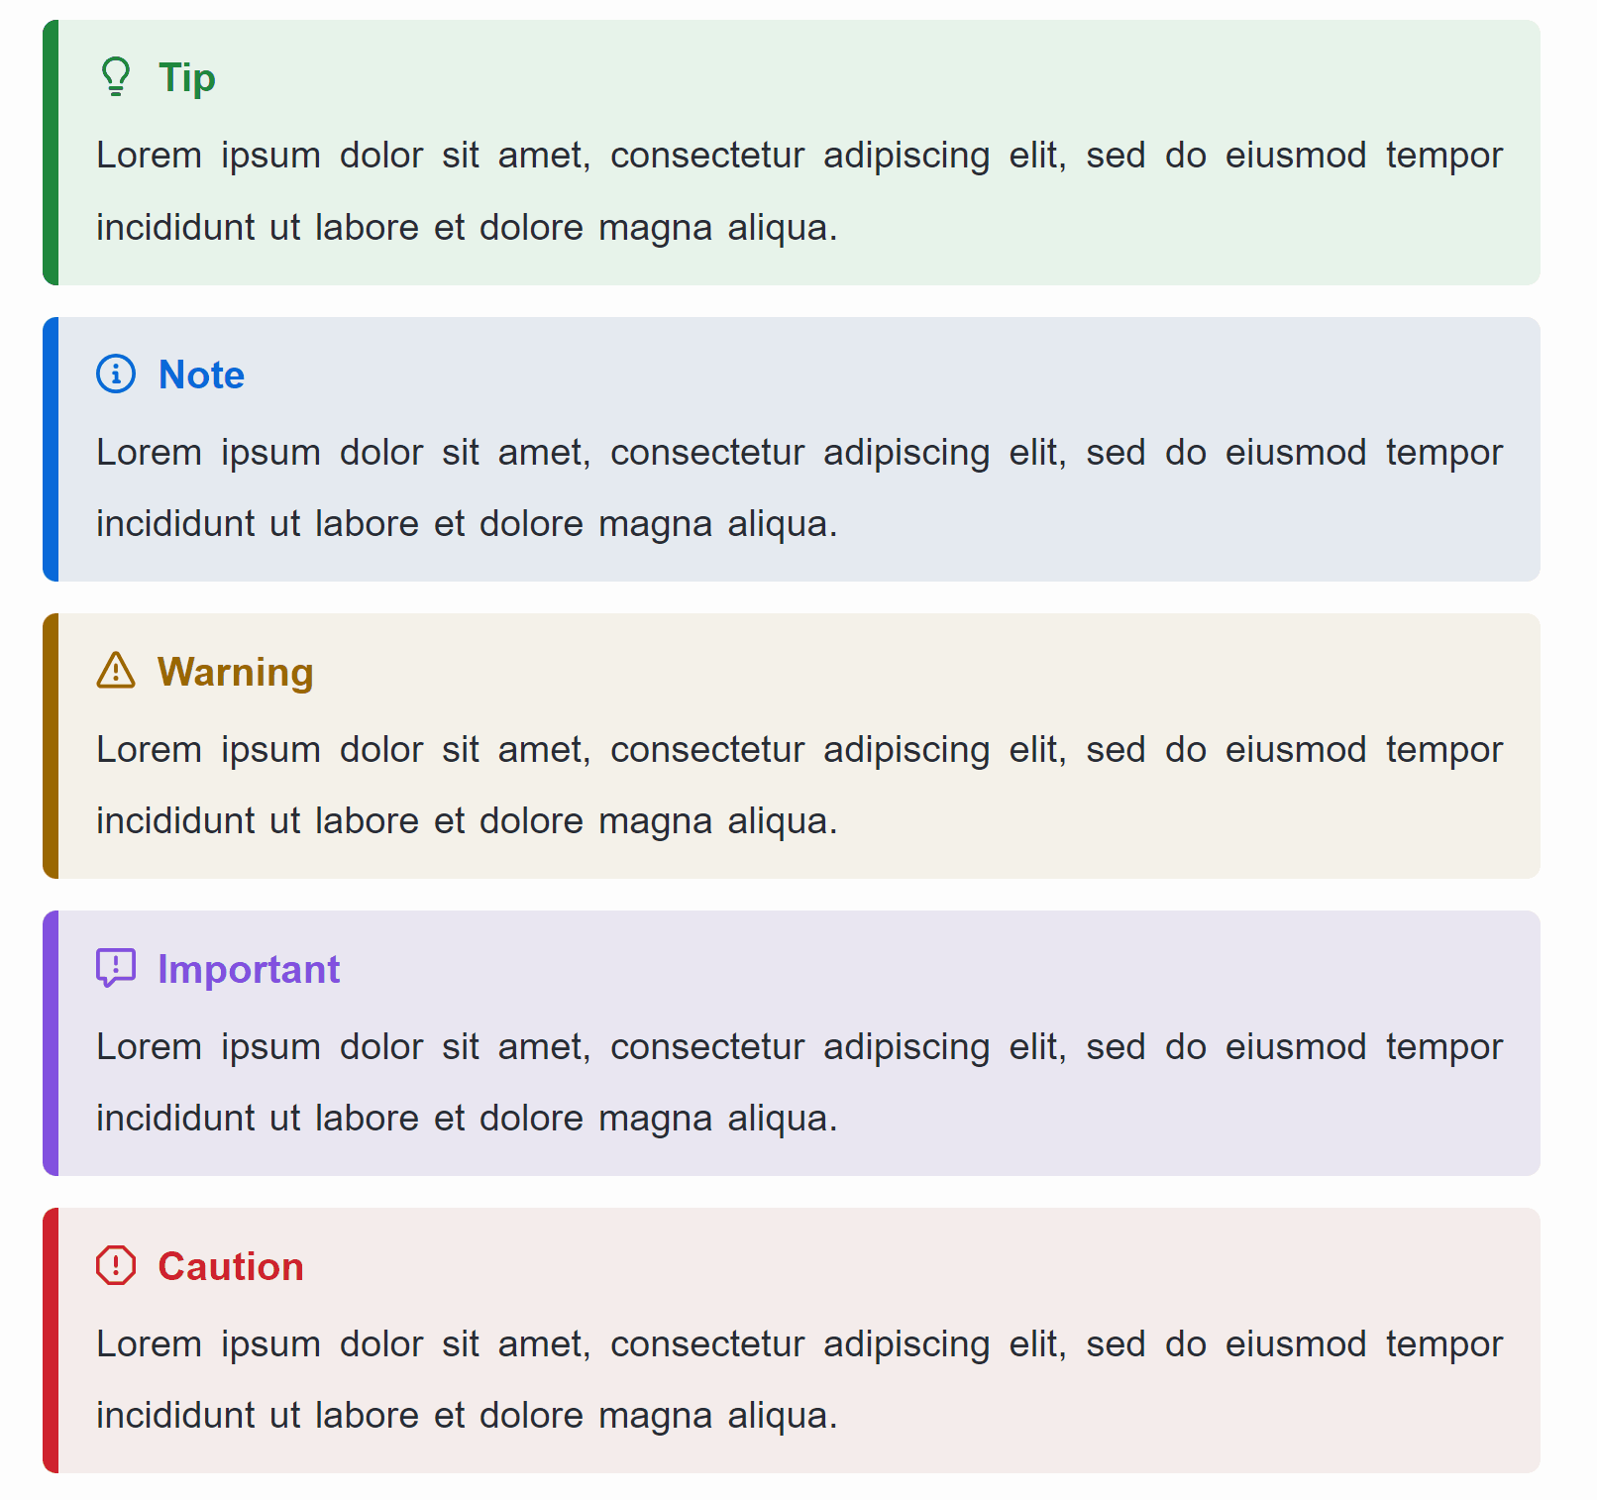Click the brown Warning heading text

[x=236, y=672]
